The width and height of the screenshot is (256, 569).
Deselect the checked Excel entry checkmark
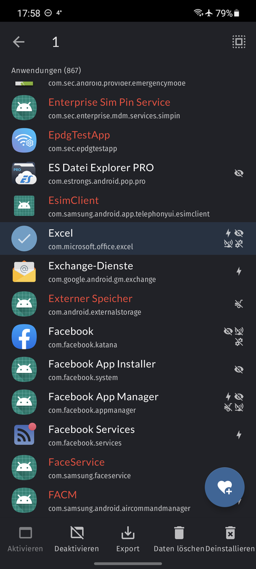point(24,239)
